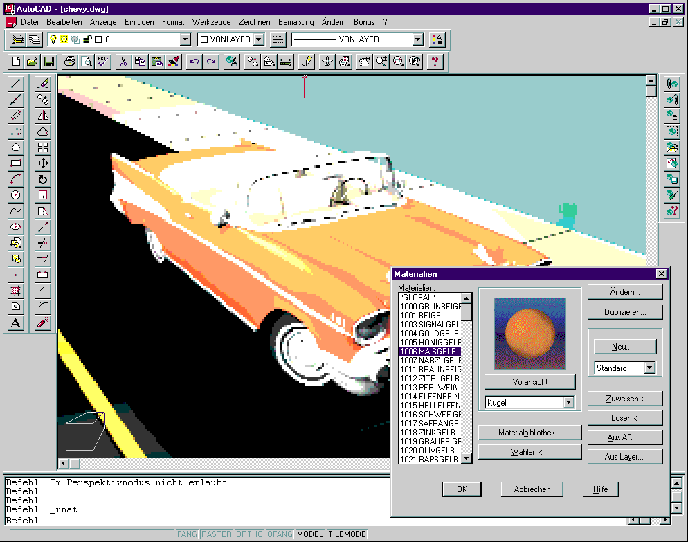Choose the Rotate modify tool
Viewport: 688px width, 542px height.
pyautogui.click(x=43, y=179)
